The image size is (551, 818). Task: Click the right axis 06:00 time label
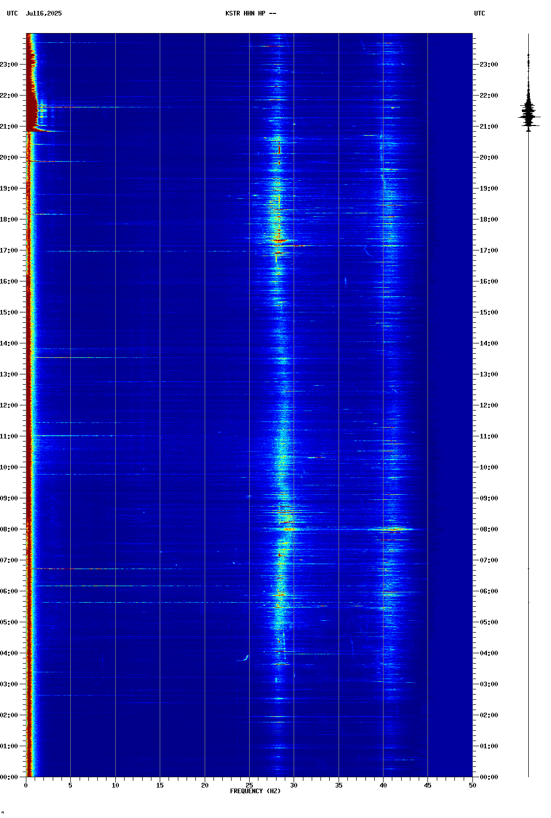[489, 591]
